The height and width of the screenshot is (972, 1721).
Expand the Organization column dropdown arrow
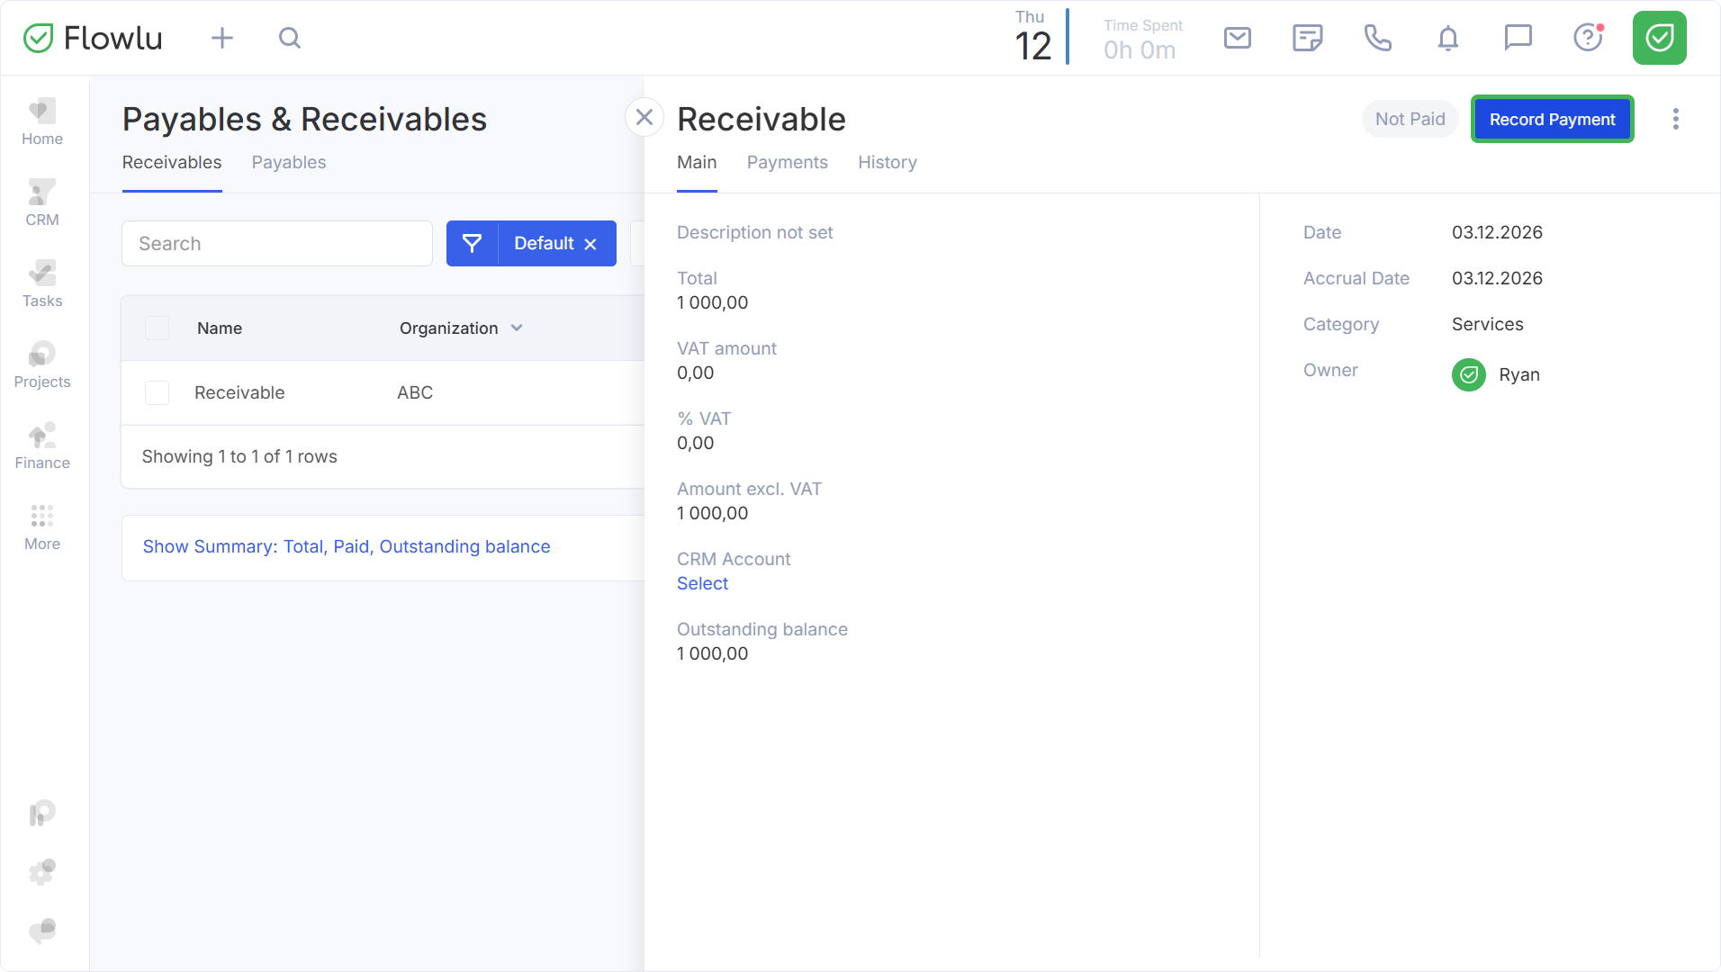pos(517,328)
